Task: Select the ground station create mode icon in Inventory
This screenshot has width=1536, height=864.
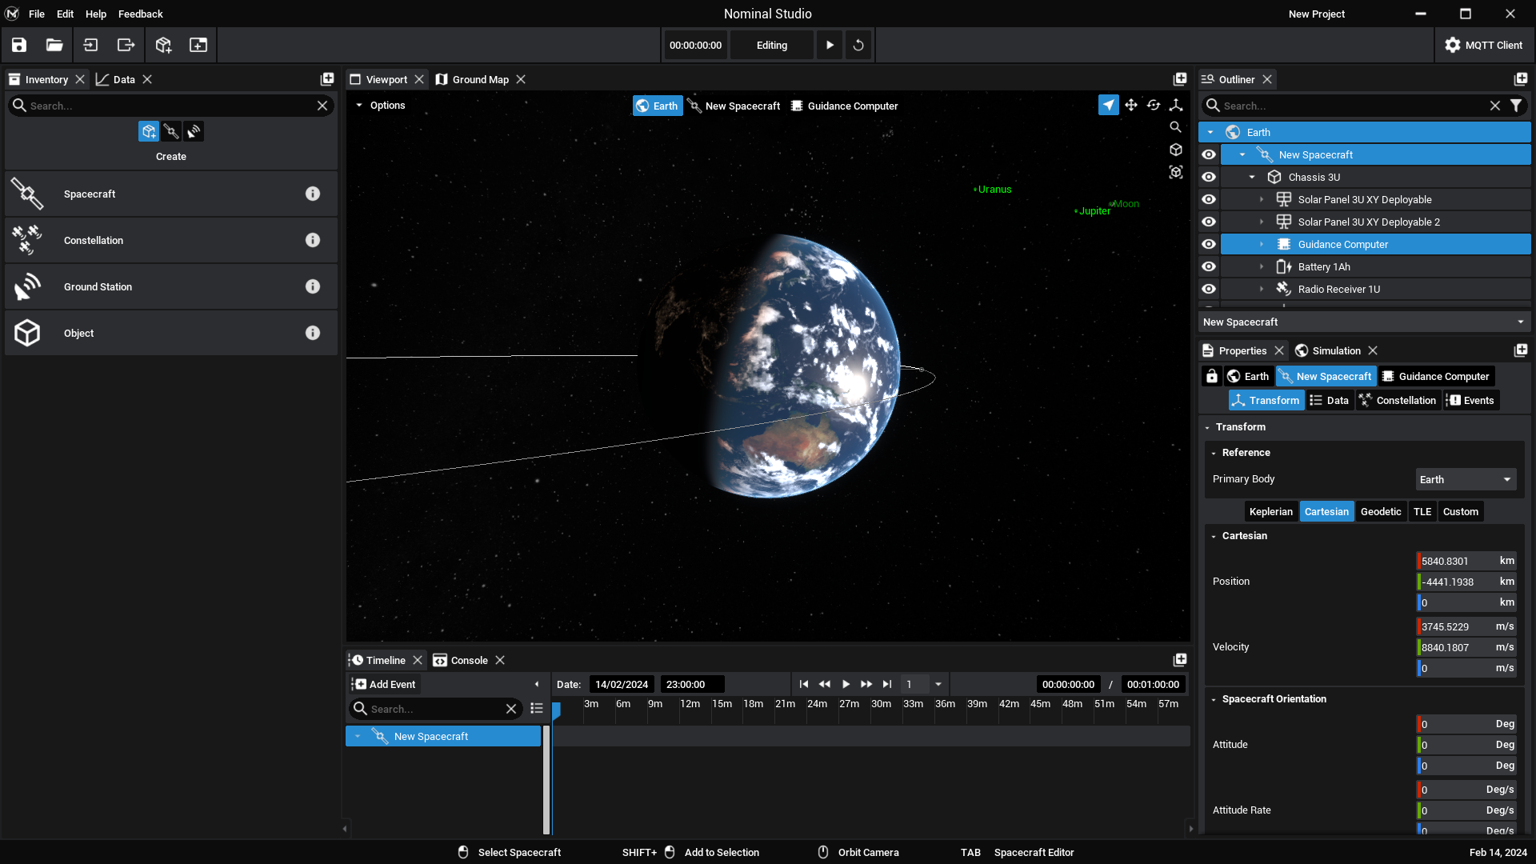Action: 194,131
